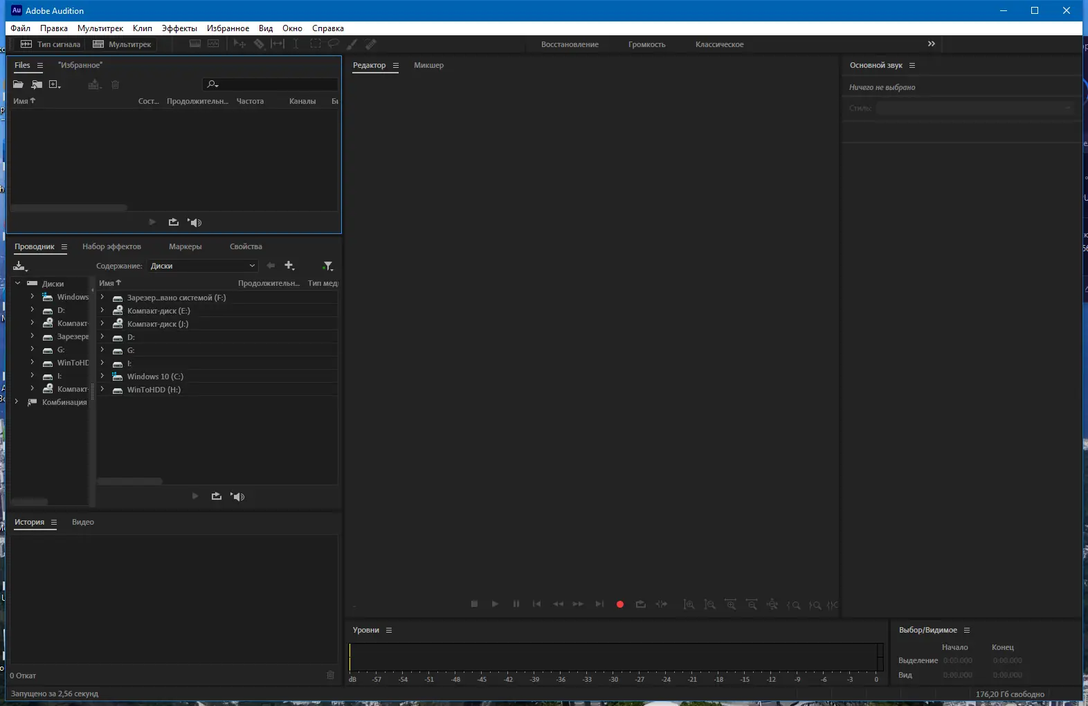Select the Восстановление workspace
The height and width of the screenshot is (706, 1088).
tap(570, 44)
